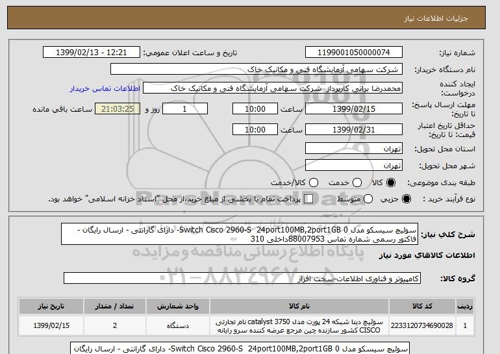Click the row number 1 cell
500x354 pixels.
tap(465, 325)
